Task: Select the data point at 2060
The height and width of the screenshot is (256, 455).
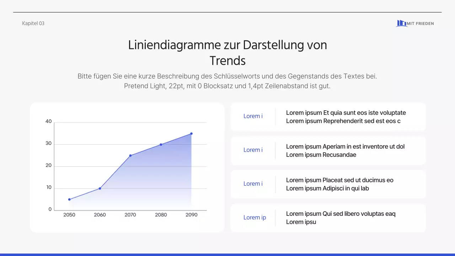Action: coord(100,188)
